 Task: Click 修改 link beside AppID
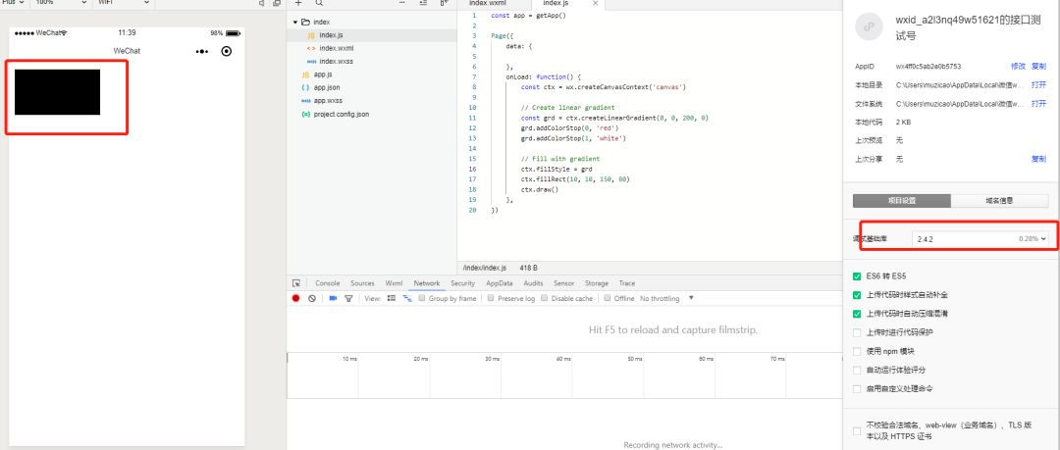click(1018, 67)
